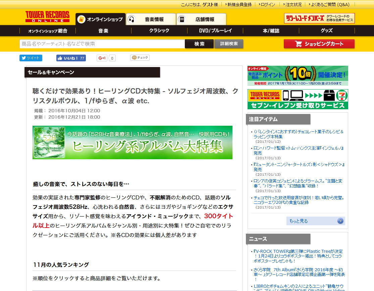Click the Facebook いいね! button

71,58
